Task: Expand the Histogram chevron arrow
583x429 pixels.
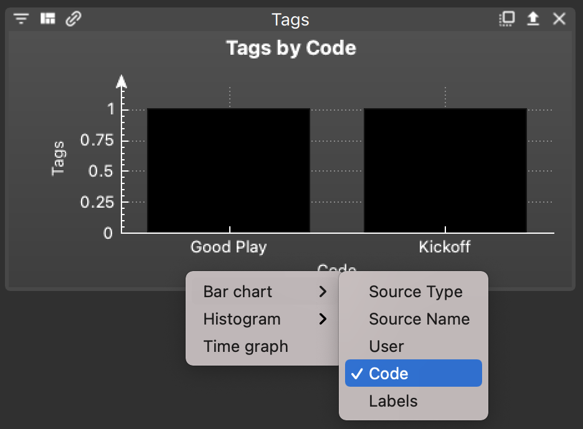Action: 323,319
